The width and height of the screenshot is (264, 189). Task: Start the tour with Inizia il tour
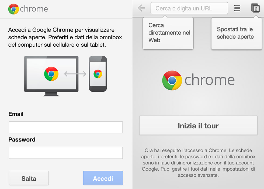[x=198, y=126]
